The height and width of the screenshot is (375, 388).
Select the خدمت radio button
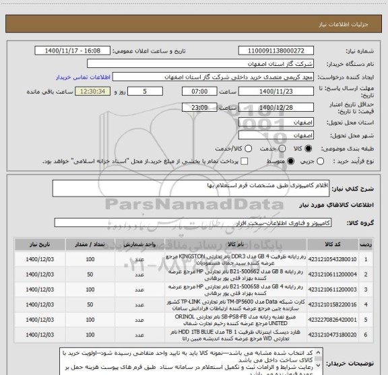coord(282,149)
